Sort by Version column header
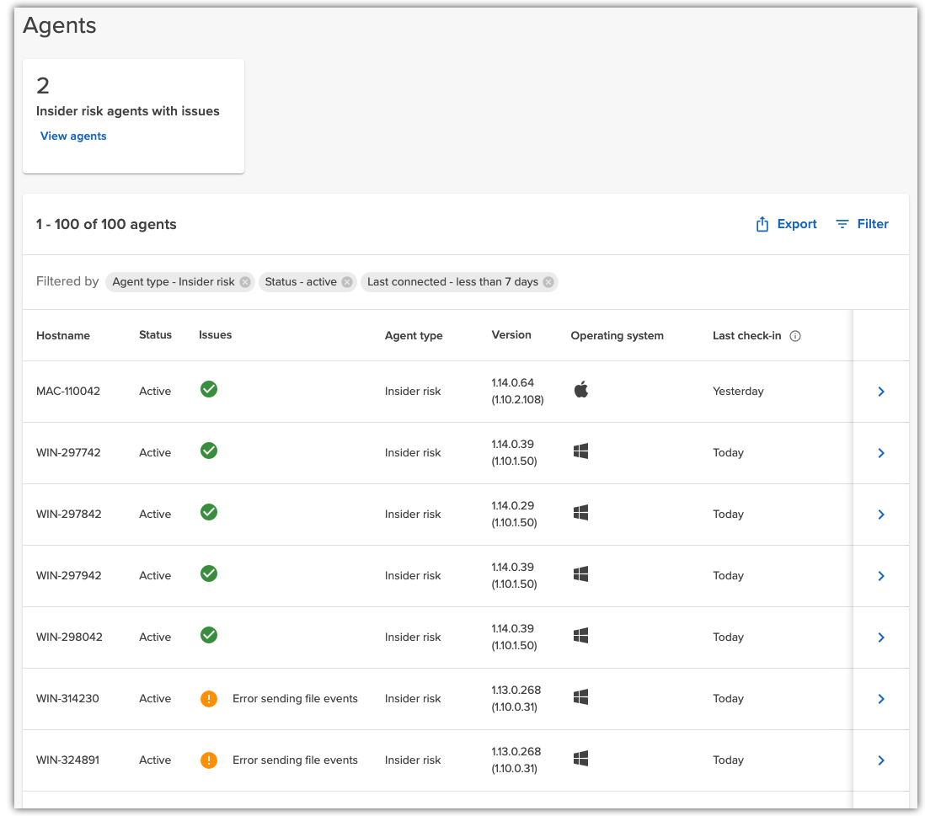 point(511,335)
